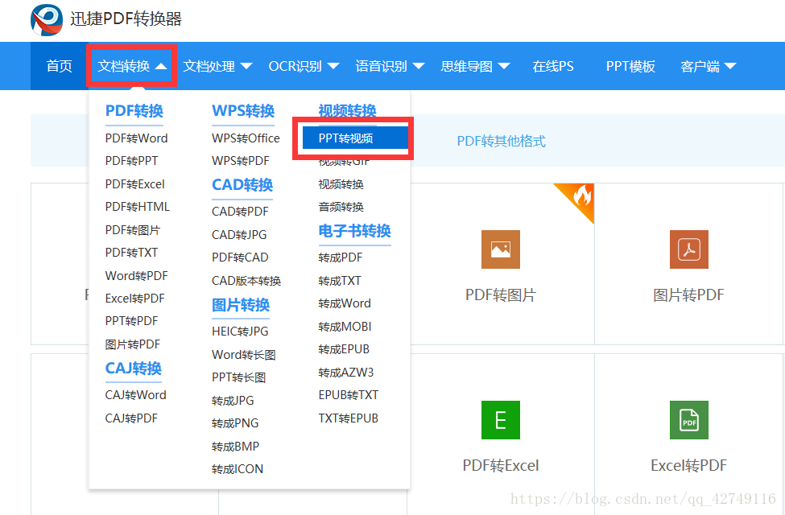Select Excel转PDF in the dropdown list
Viewport: 785px width, 515px height.
tap(134, 299)
